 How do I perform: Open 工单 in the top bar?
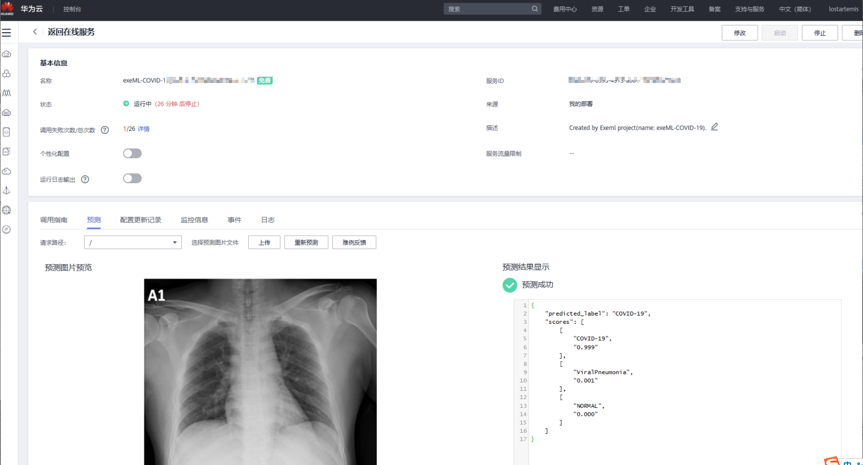(624, 9)
